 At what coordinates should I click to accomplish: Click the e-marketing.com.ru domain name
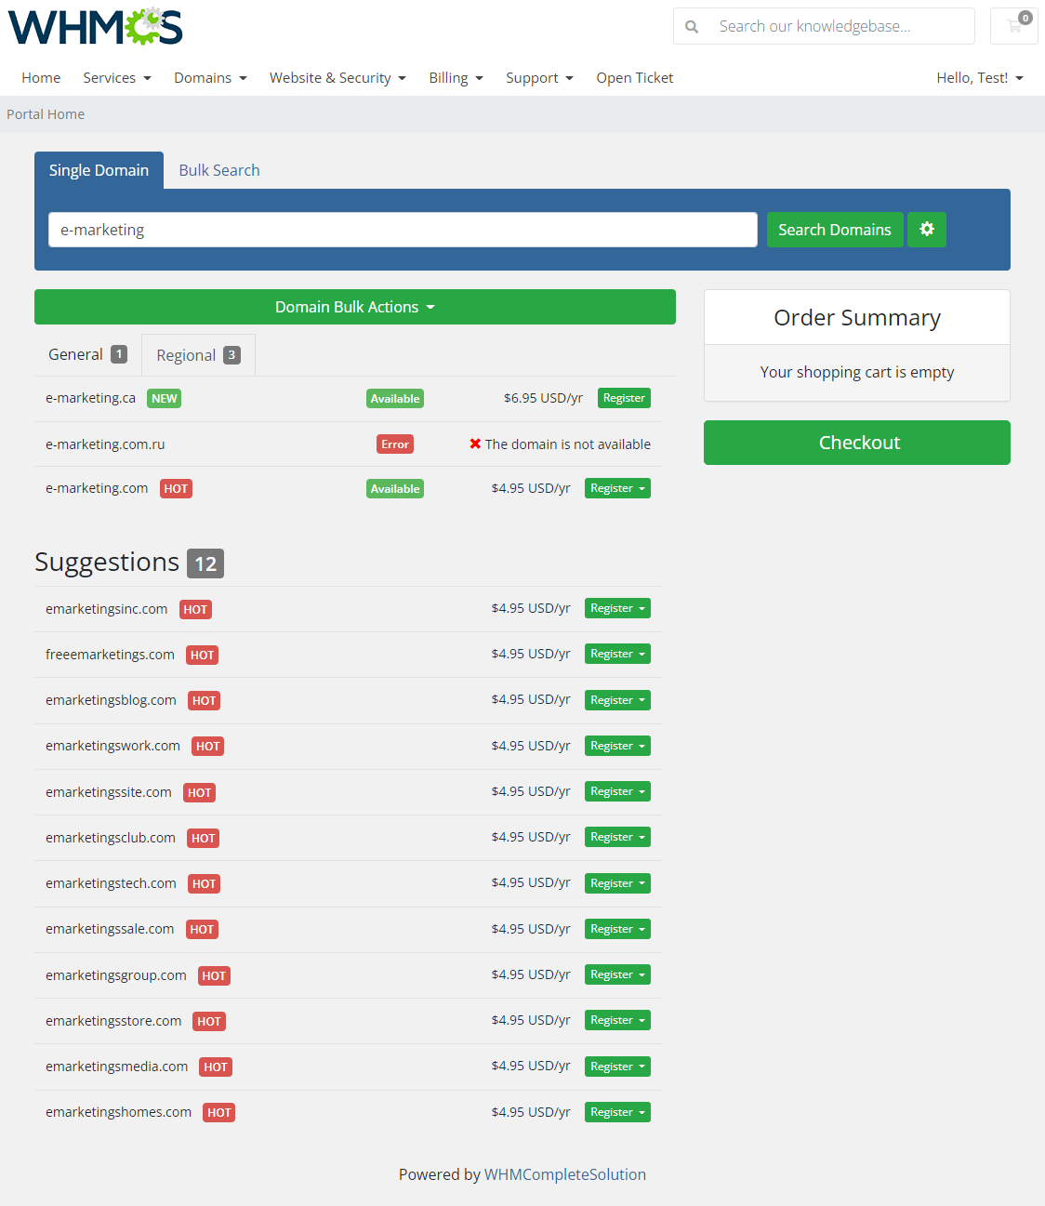105,444
